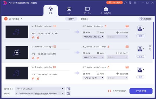Click the MP4 format icon for Hello.flac row
156x99 pixels.
140,70
